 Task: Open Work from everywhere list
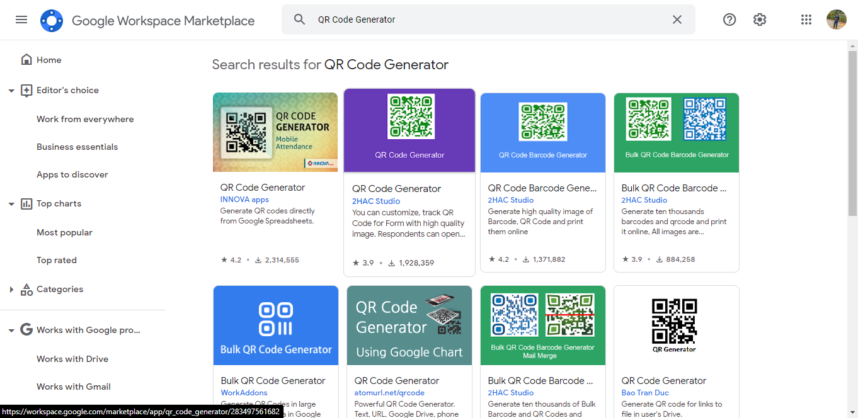pyautogui.click(x=85, y=119)
